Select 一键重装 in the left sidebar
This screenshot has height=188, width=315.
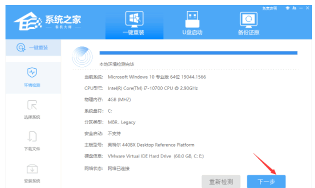pyautogui.click(x=33, y=48)
